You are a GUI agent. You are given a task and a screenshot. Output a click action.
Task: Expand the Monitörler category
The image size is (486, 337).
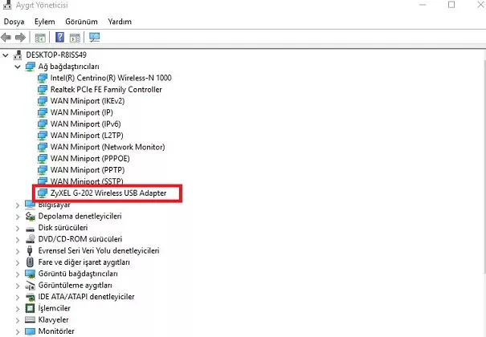(x=18, y=331)
